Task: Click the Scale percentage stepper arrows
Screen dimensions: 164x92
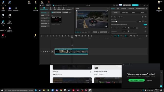Action: [x=143, y=21]
